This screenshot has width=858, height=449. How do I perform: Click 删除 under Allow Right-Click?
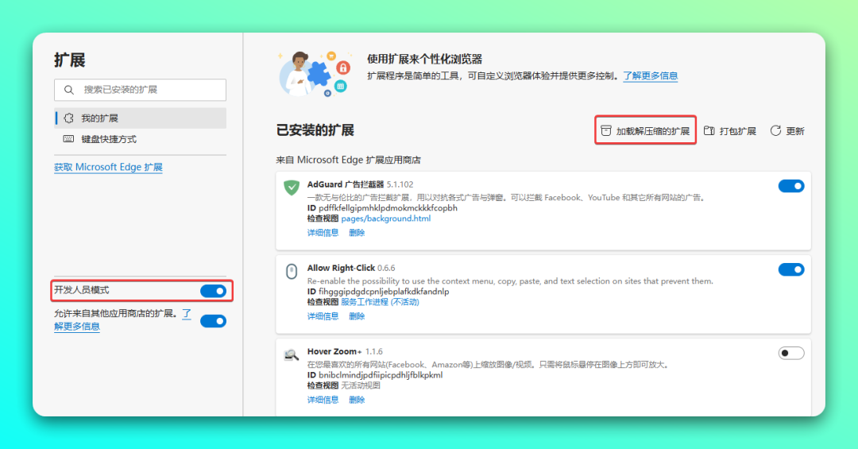(x=357, y=316)
